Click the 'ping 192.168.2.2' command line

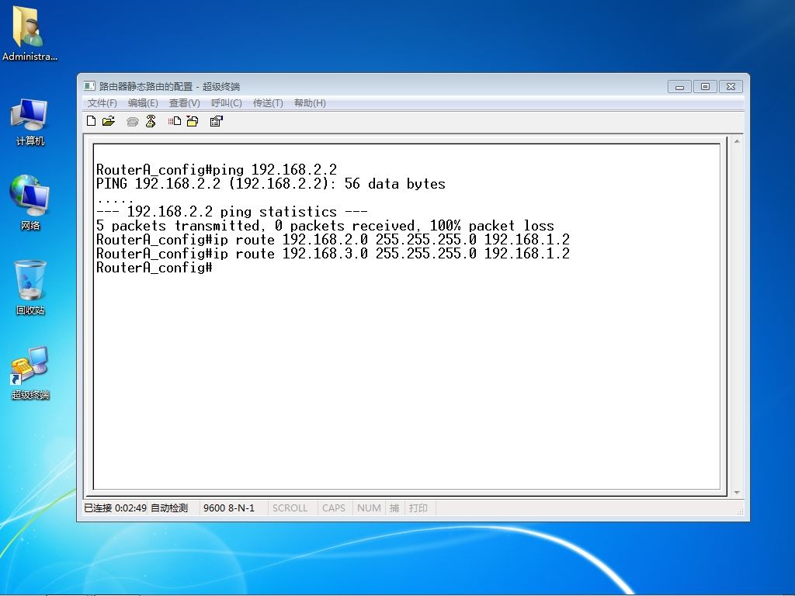point(217,169)
